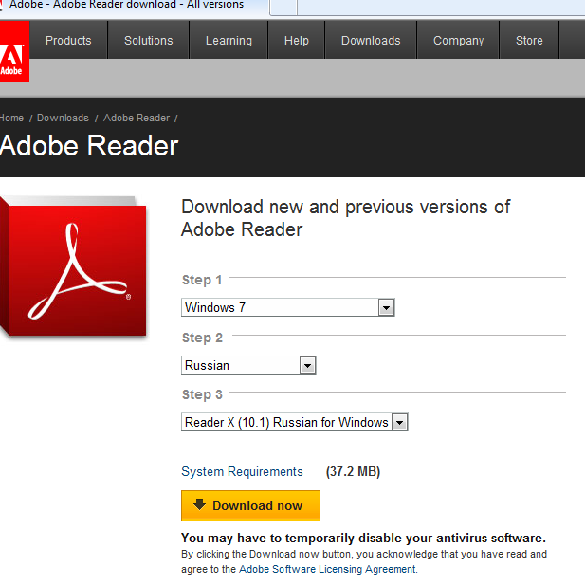Viewport: 585px width, 585px height.
Task: Open the System Requirements link
Action: pos(242,471)
